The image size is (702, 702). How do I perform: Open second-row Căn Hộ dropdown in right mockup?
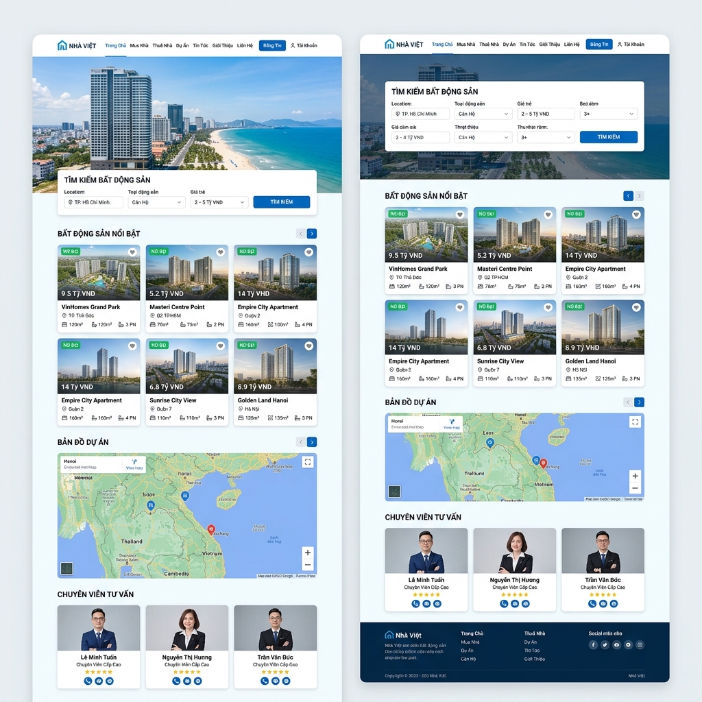[483, 137]
